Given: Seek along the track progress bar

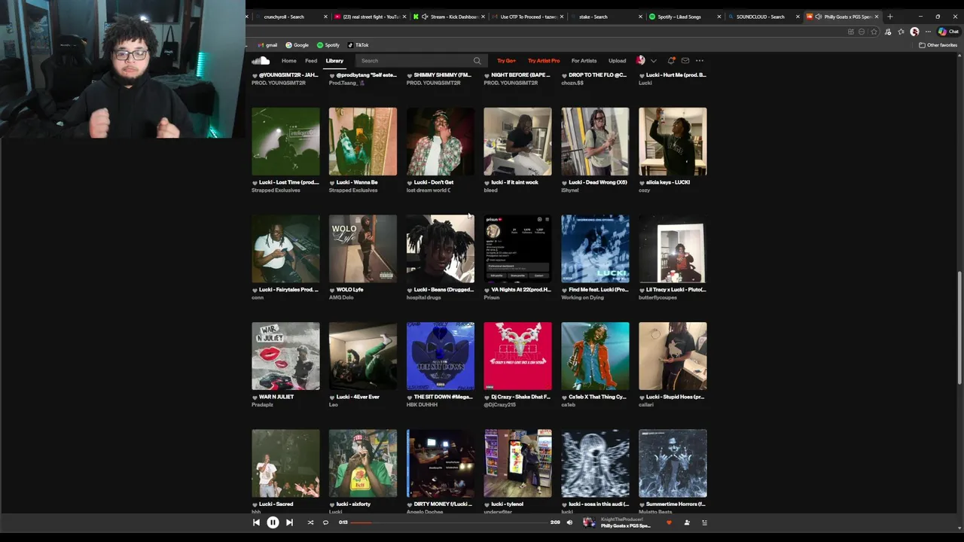Looking at the screenshot, I should [x=450, y=522].
